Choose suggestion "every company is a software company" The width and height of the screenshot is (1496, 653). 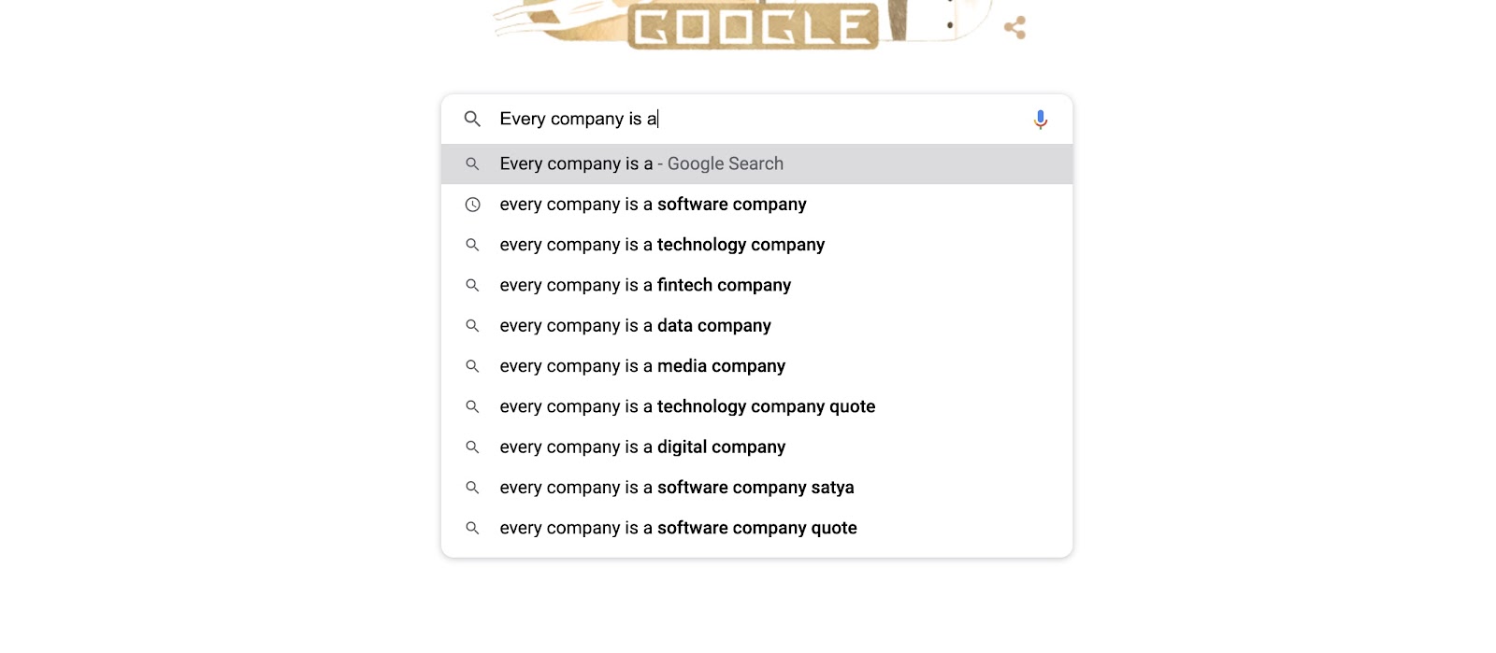tap(653, 205)
